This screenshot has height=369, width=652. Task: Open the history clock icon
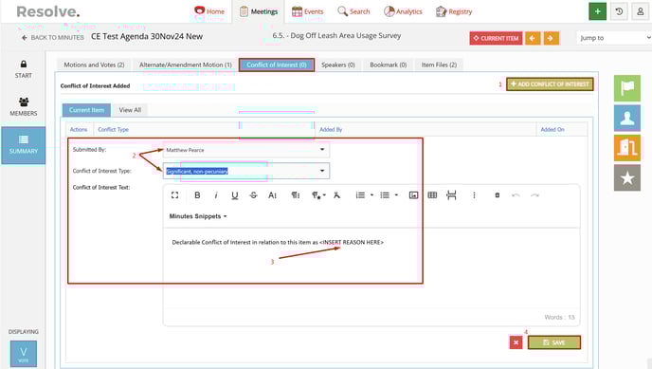(619, 11)
